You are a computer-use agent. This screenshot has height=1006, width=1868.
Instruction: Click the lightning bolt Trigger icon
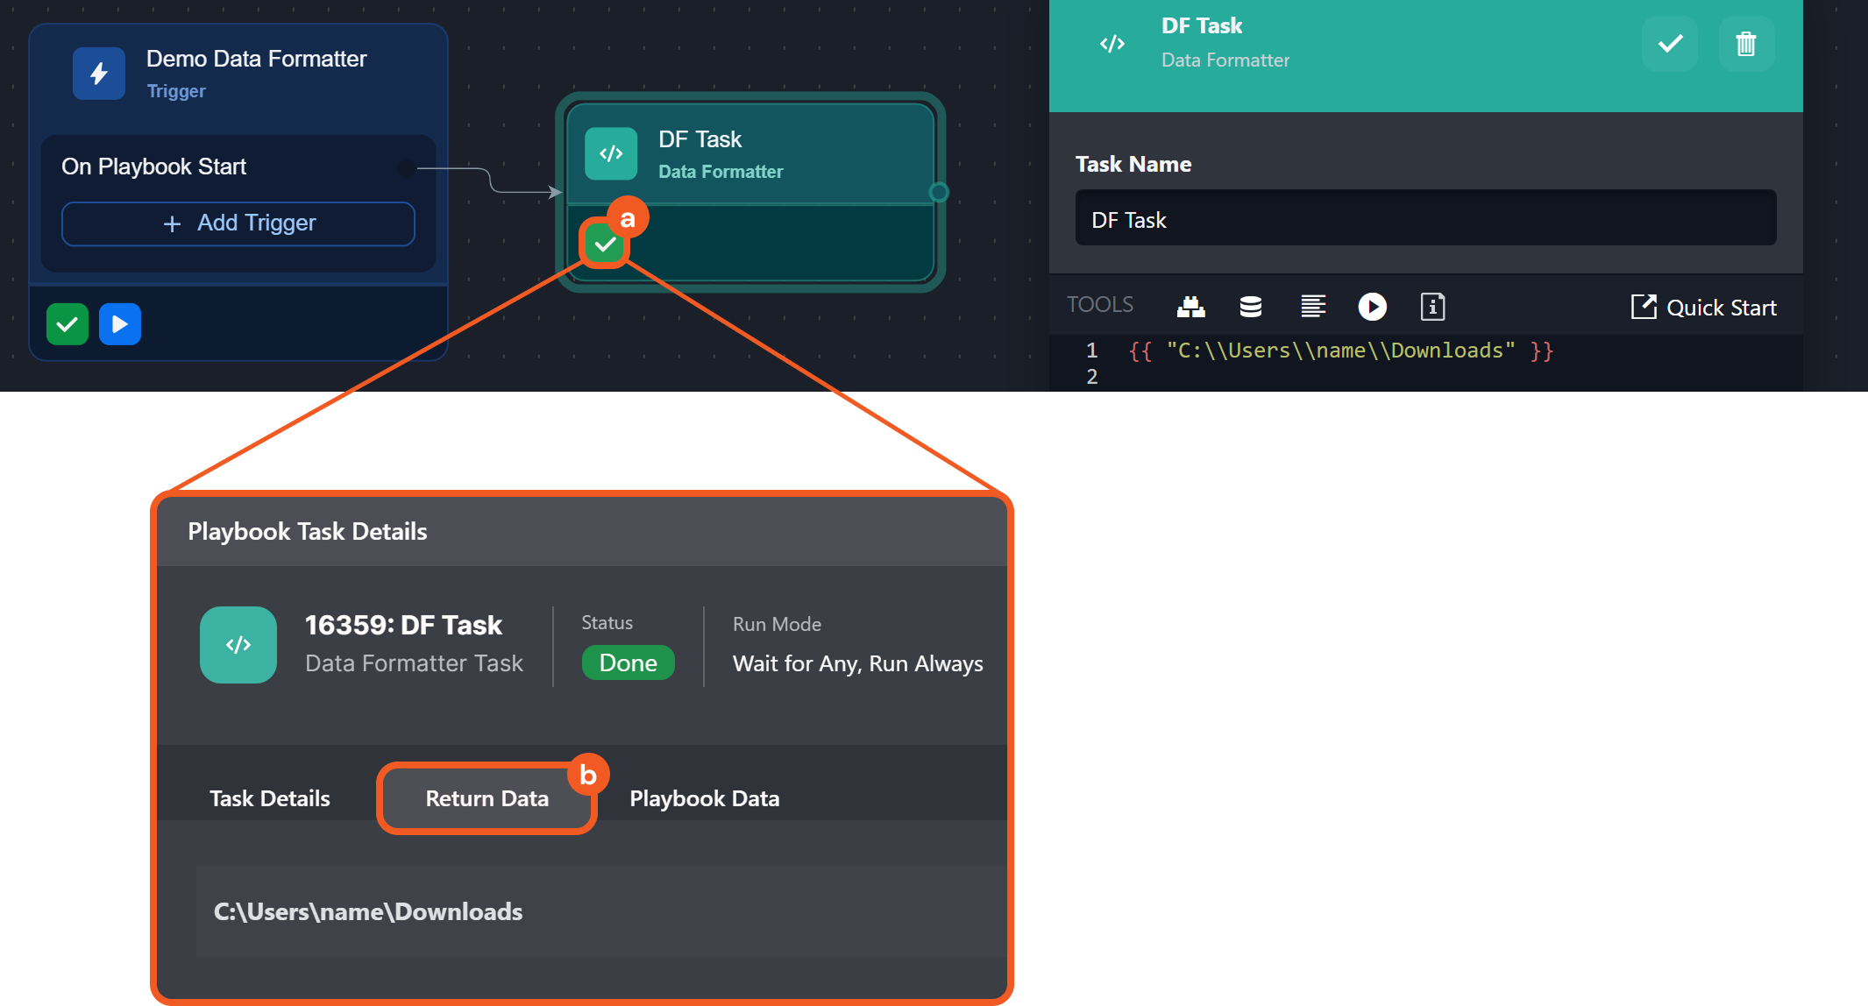pos(99,74)
